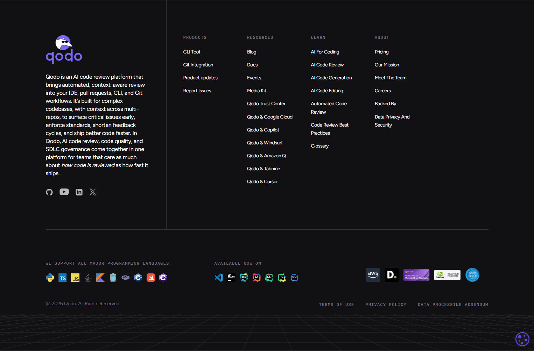534x351 pixels.
Task: Click the PyCharm PC icon
Action: tap(282, 278)
